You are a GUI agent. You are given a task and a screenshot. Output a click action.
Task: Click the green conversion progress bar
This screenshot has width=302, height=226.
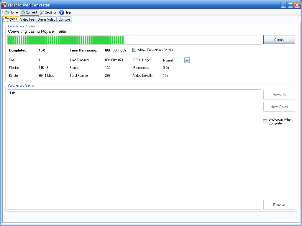pyautogui.click(x=134, y=40)
